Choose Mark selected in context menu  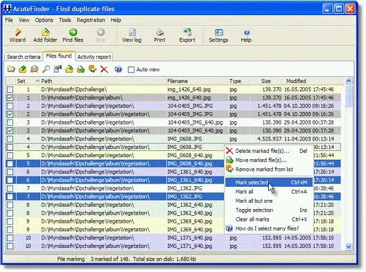[x=269, y=183]
